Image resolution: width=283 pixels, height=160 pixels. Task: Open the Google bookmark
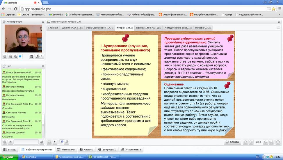(227, 15)
